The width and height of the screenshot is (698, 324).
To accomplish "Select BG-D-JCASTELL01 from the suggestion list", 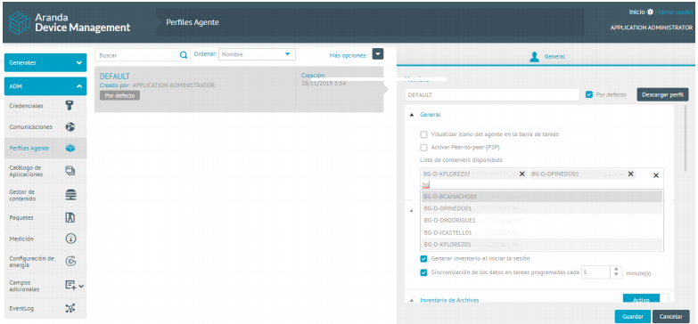I will [542, 232].
